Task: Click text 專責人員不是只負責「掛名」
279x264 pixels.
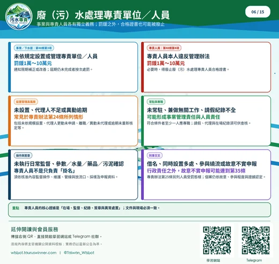Action: tap(45, 171)
